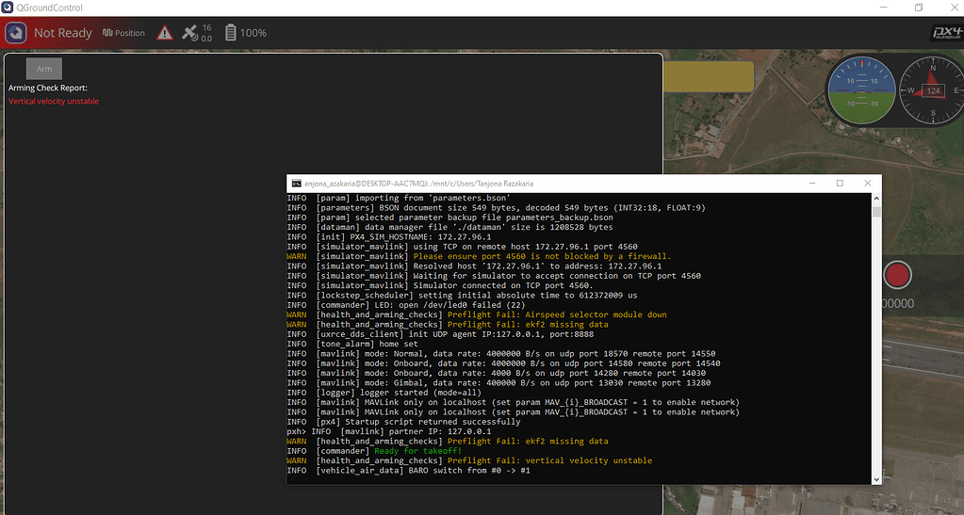Click the terminal window's title bar icon
Screen dimensions: 964x515
click(296, 184)
